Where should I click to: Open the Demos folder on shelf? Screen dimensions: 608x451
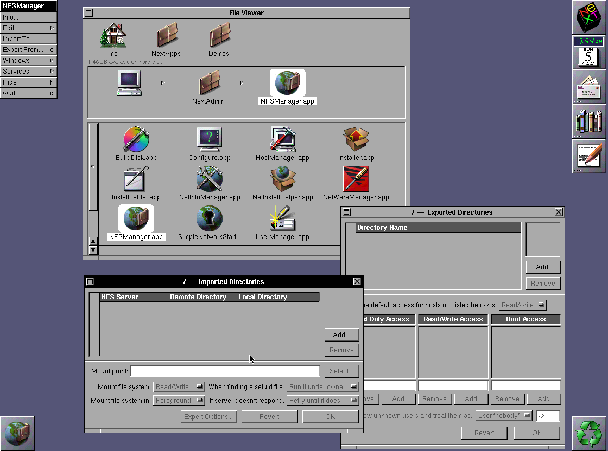[x=219, y=36]
